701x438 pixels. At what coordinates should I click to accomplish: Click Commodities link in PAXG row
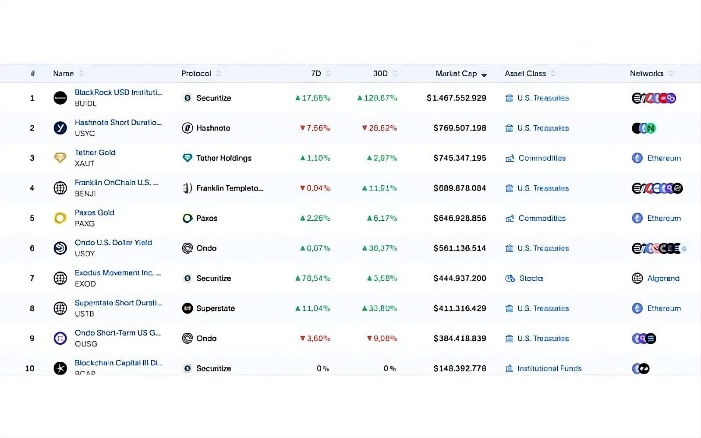[542, 218]
